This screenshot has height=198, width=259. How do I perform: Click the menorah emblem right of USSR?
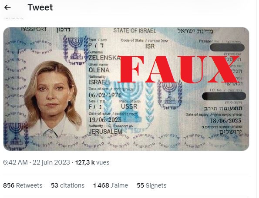point(170,95)
